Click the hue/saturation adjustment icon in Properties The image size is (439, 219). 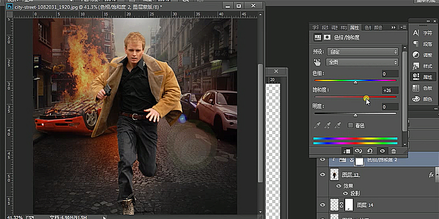coord(317,37)
